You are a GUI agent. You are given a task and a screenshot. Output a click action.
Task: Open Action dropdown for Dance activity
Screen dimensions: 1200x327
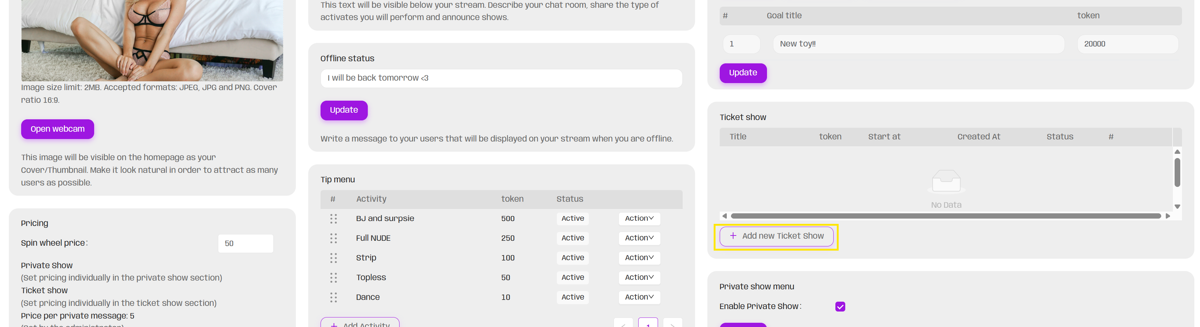[x=639, y=297]
